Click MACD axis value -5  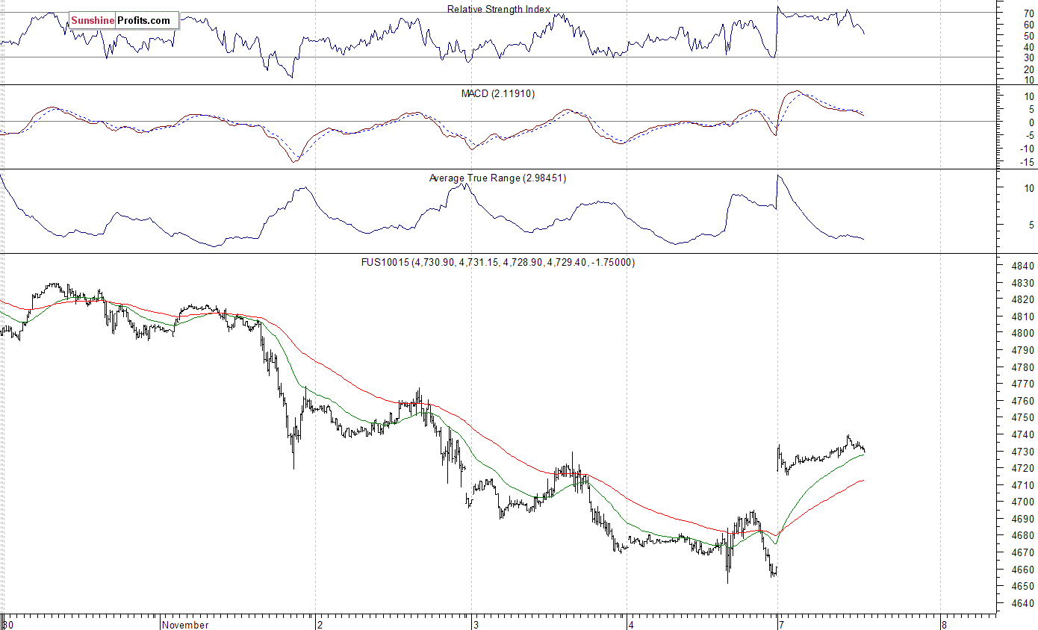[1030, 135]
